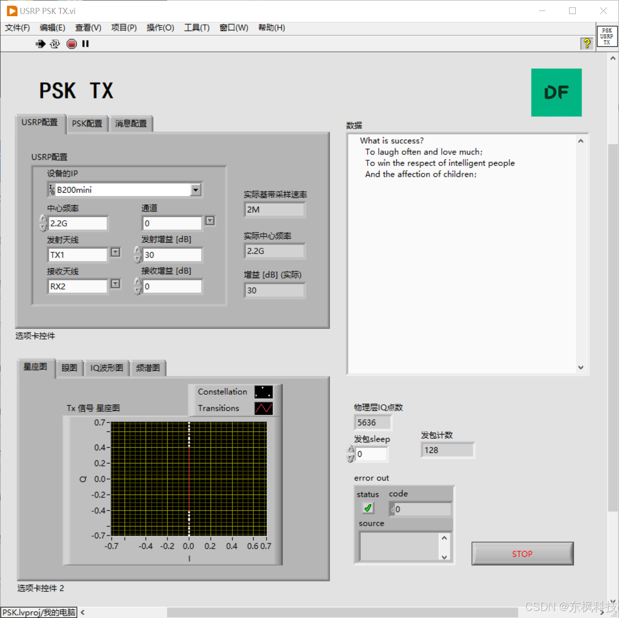Select the 频谱图 tab
619x618 pixels.
tap(148, 368)
